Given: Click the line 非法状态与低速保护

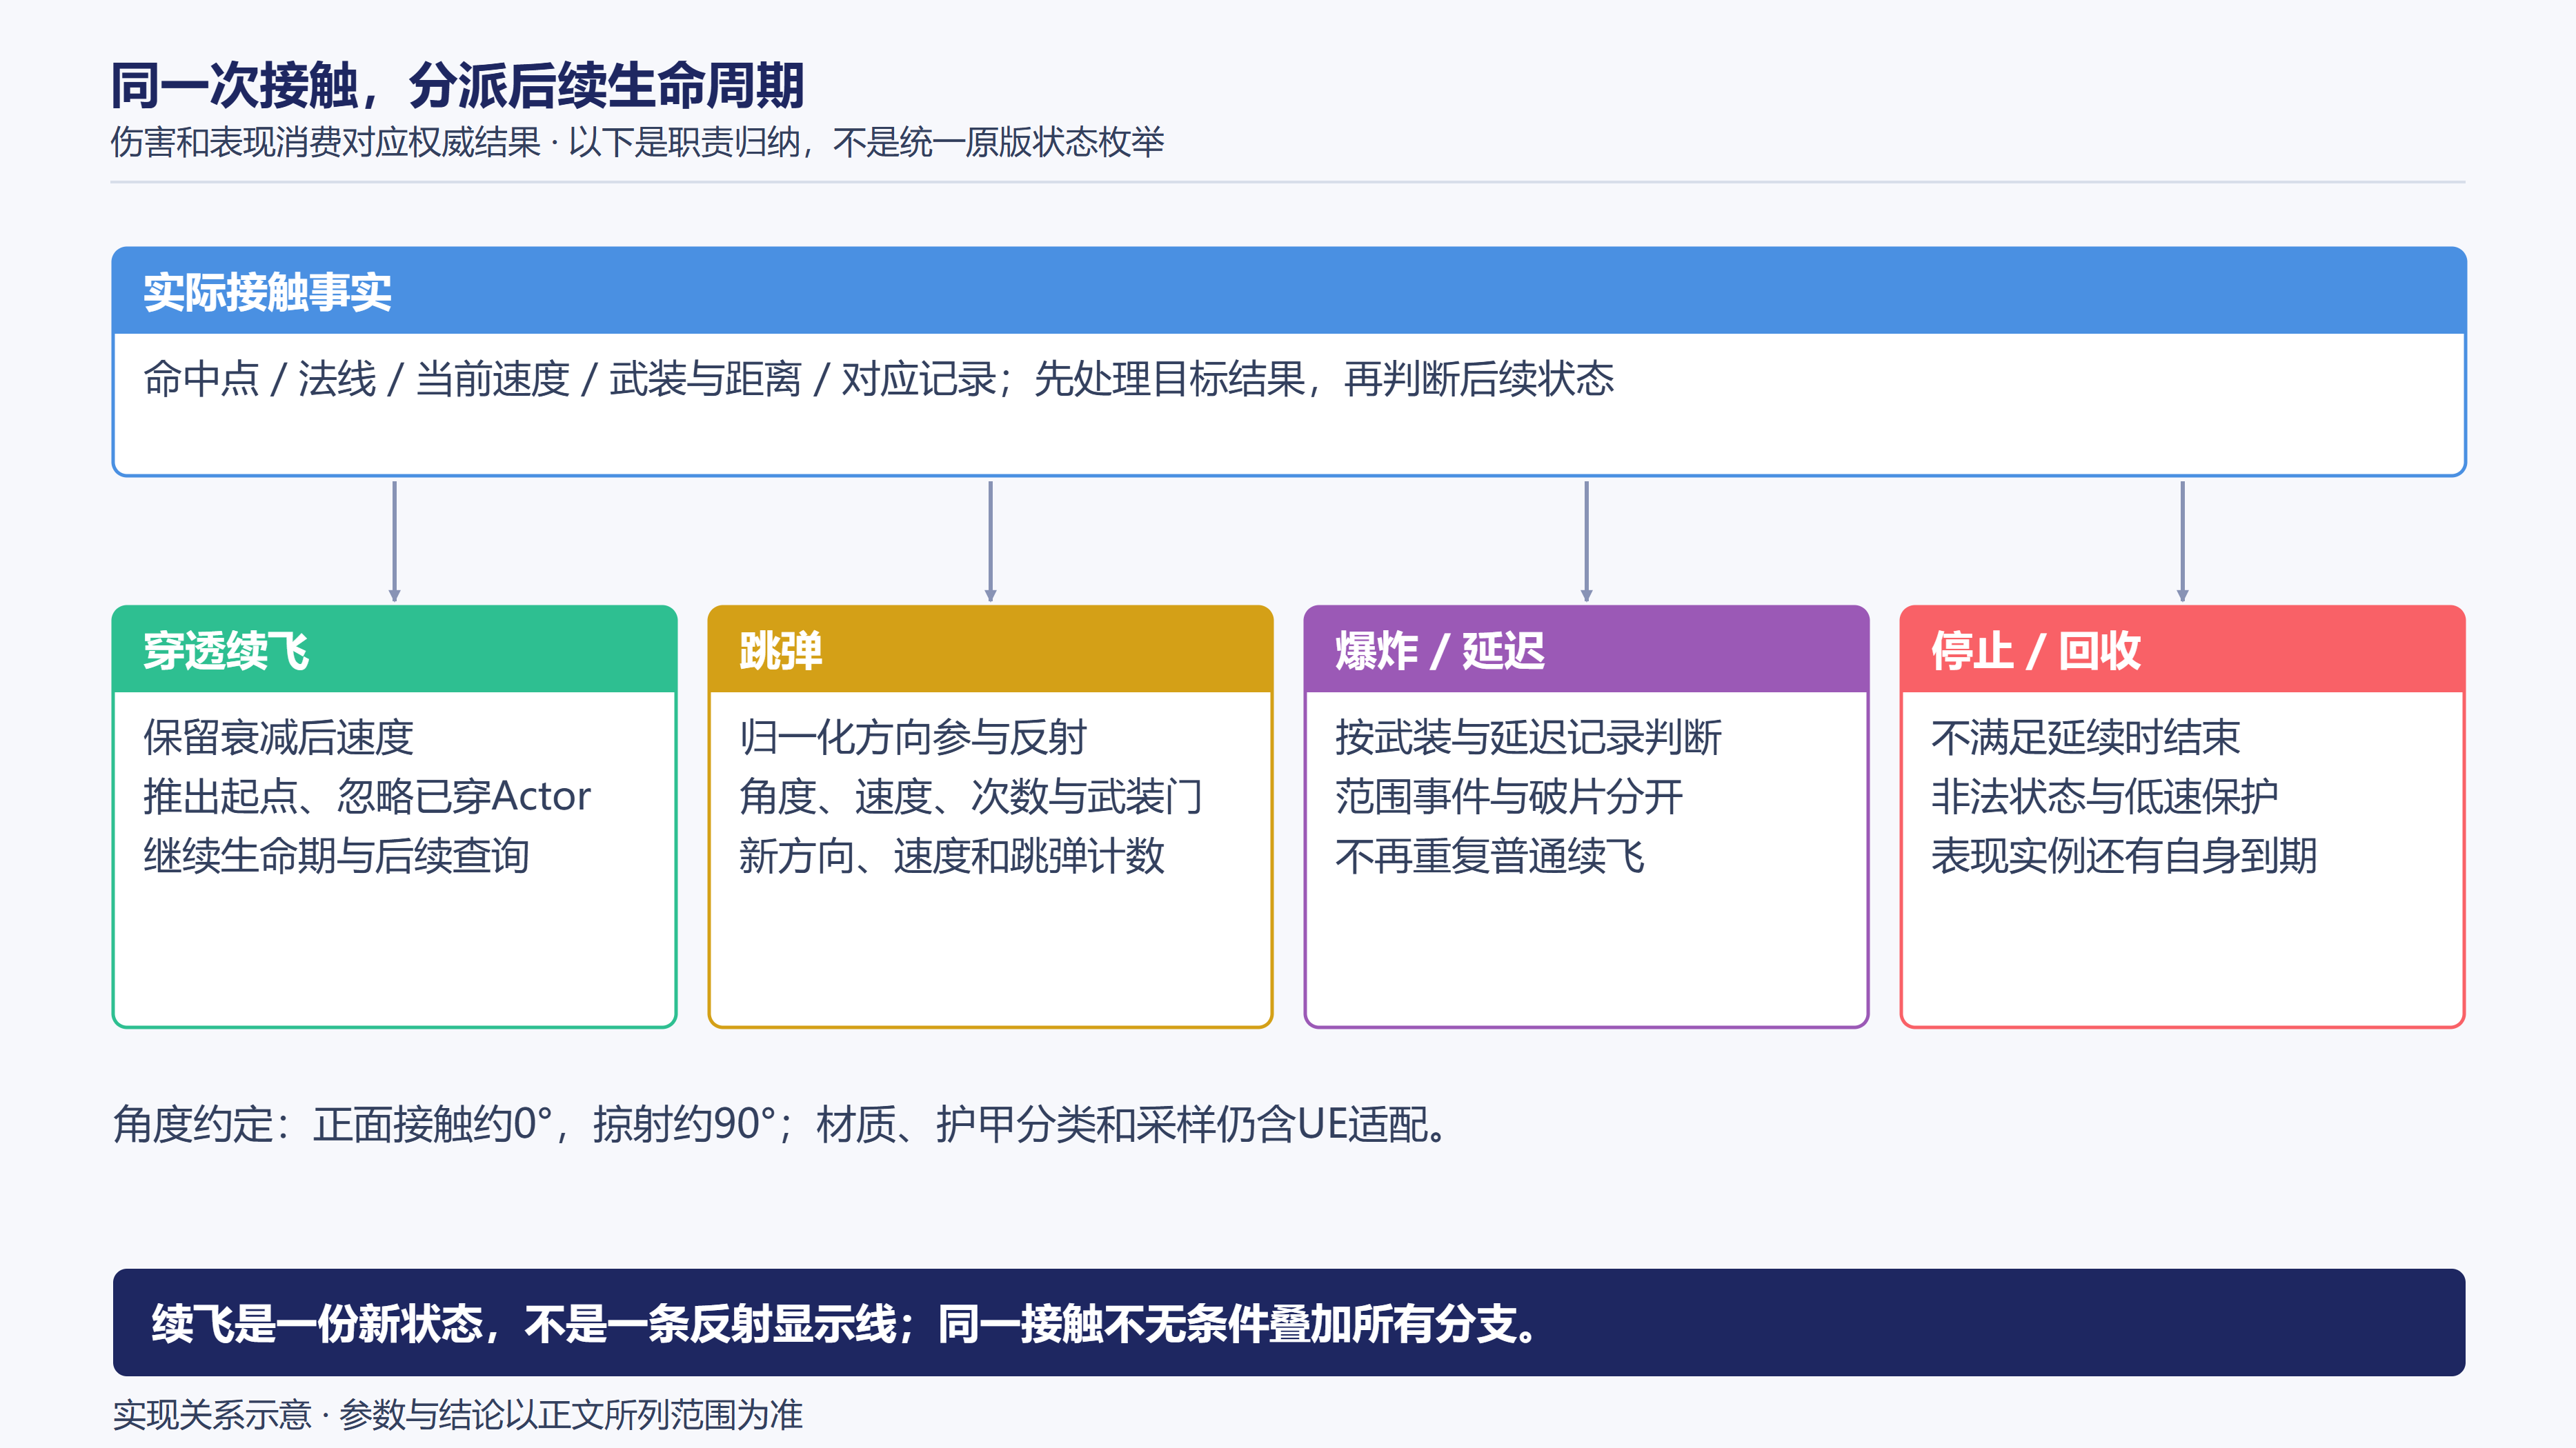Looking at the screenshot, I should click(x=2104, y=796).
